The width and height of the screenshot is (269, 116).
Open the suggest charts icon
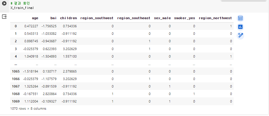(240, 27)
